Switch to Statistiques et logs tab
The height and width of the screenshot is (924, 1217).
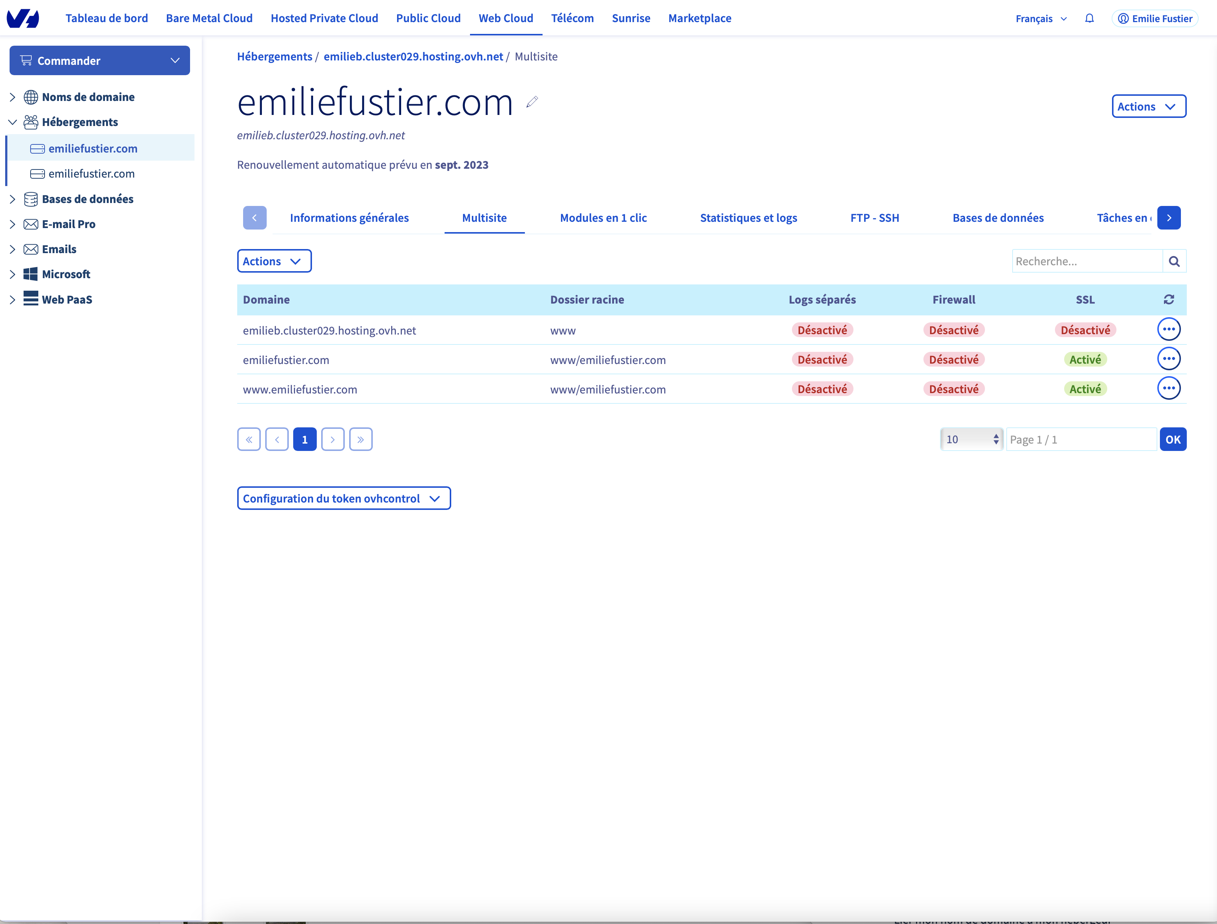pyautogui.click(x=748, y=218)
